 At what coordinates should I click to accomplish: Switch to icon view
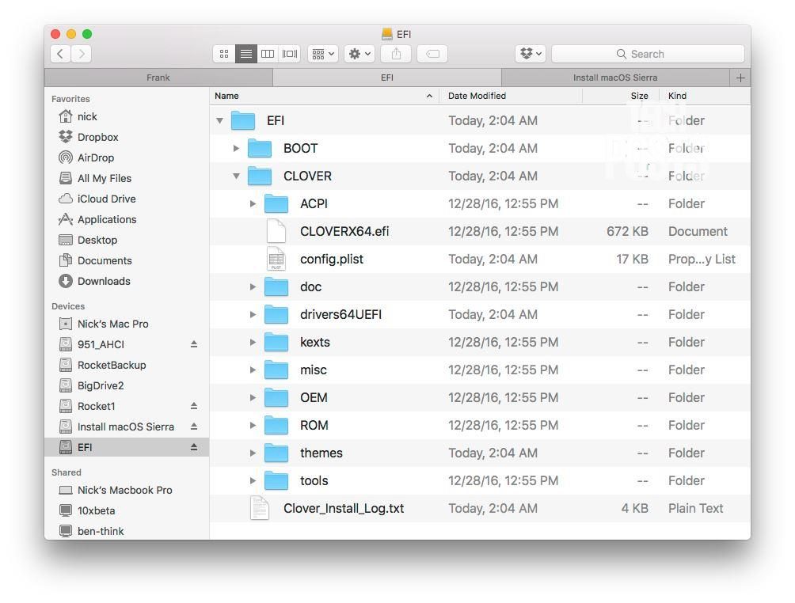224,54
